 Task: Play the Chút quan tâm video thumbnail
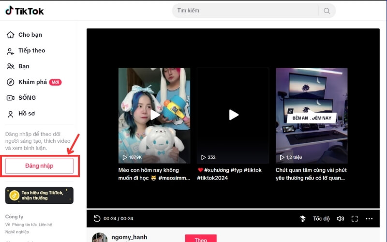pyautogui.click(x=312, y=115)
